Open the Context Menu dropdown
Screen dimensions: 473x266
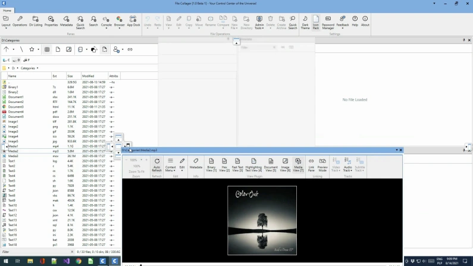[x=170, y=165]
